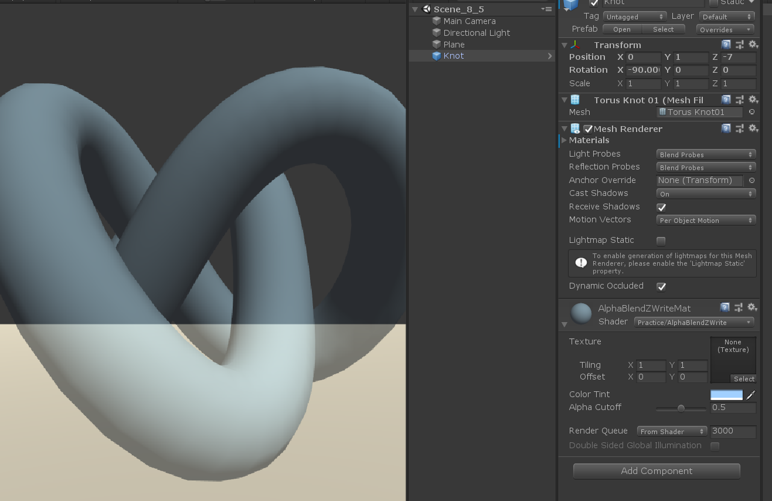Open the Knot prefab chevron arrow

(x=550, y=56)
